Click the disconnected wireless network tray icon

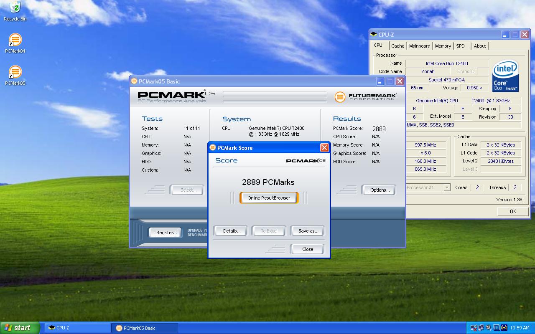(x=474, y=328)
